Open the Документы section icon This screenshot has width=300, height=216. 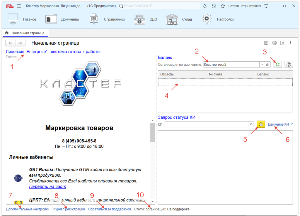point(51,19)
